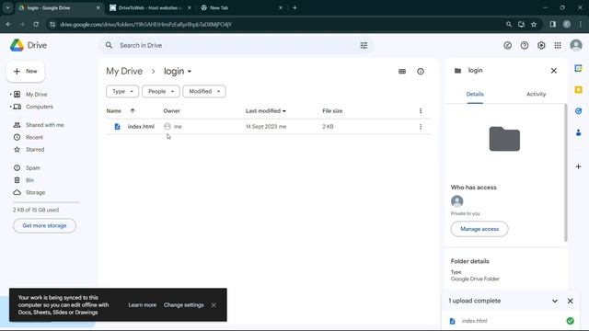
Task: Open more actions for index.html row
Action: point(421,127)
